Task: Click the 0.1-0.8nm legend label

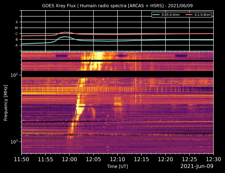Action: click(203, 15)
